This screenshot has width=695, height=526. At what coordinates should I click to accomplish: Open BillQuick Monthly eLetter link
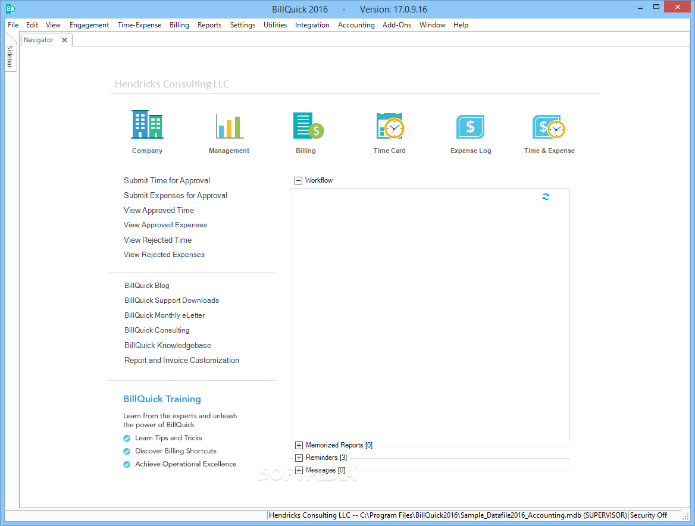164,315
